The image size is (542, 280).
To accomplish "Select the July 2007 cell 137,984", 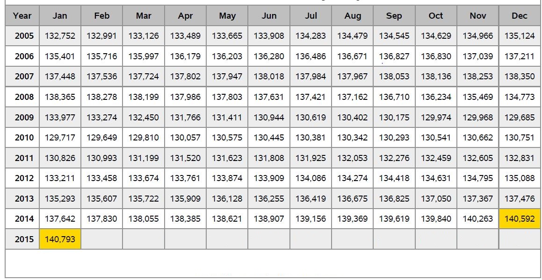I will 311,77.
